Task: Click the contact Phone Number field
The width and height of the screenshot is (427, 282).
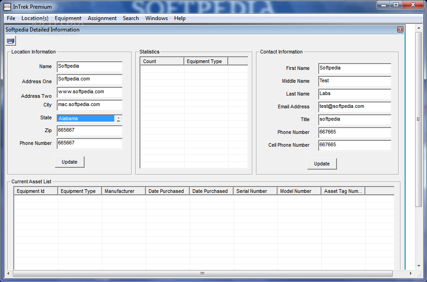Action: point(355,133)
